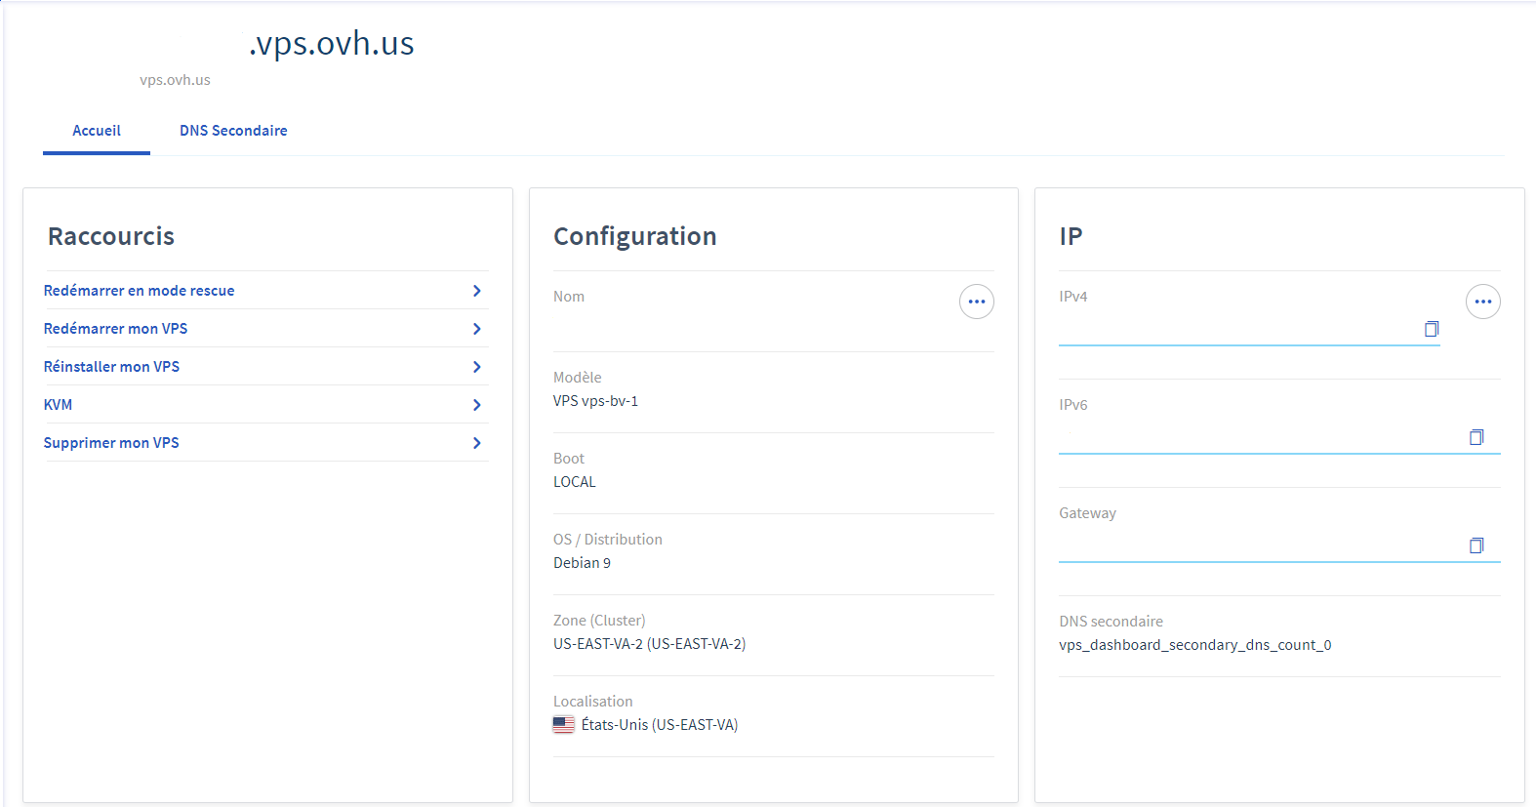Click the United States flag icon
This screenshot has height=807, width=1536.
(x=564, y=725)
